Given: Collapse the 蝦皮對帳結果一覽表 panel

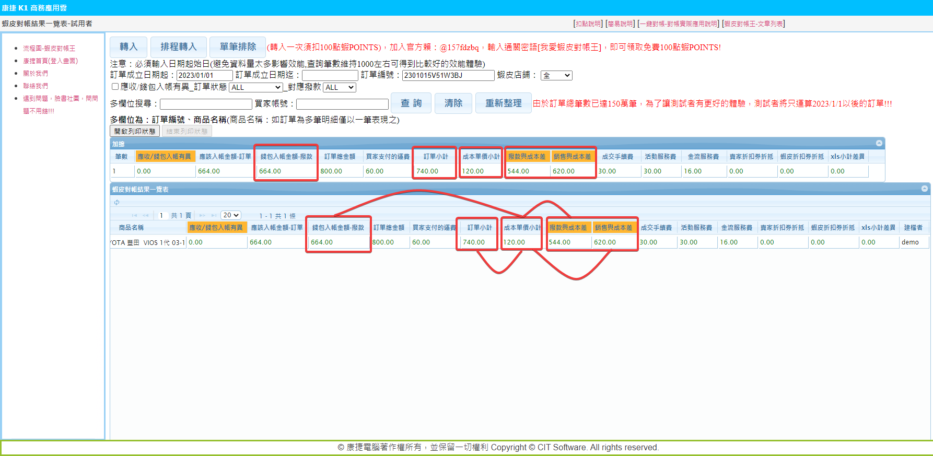Looking at the screenshot, I should (925, 189).
